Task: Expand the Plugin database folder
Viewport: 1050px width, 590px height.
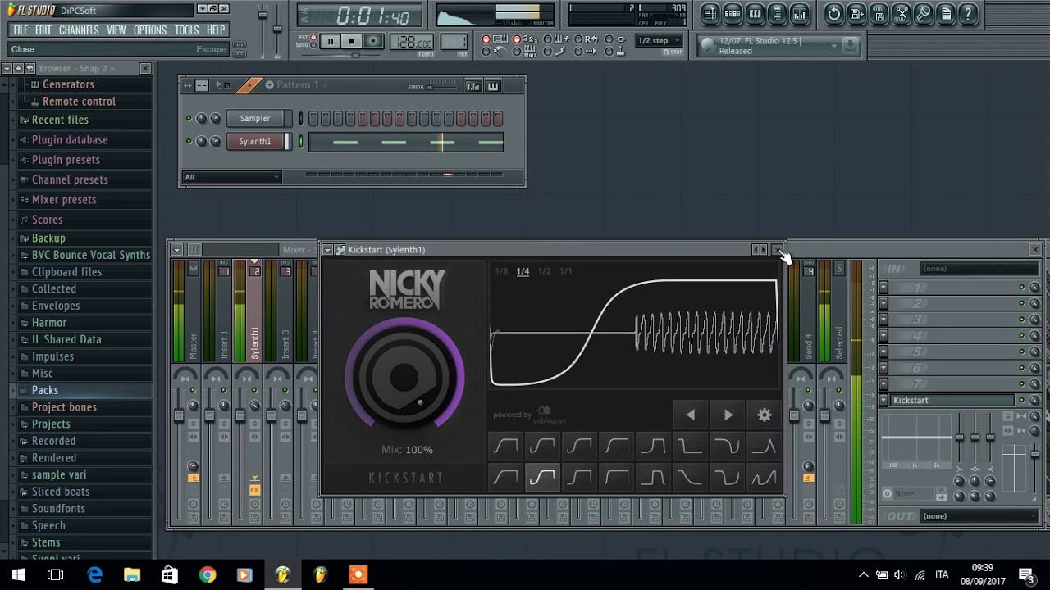Action: pyautogui.click(x=70, y=140)
